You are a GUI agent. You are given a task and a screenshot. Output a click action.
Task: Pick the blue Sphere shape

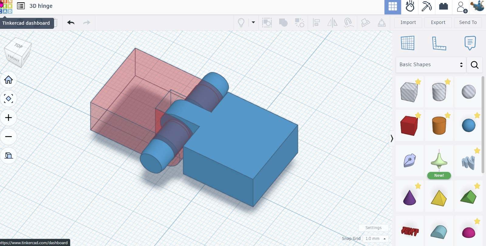[x=468, y=126]
